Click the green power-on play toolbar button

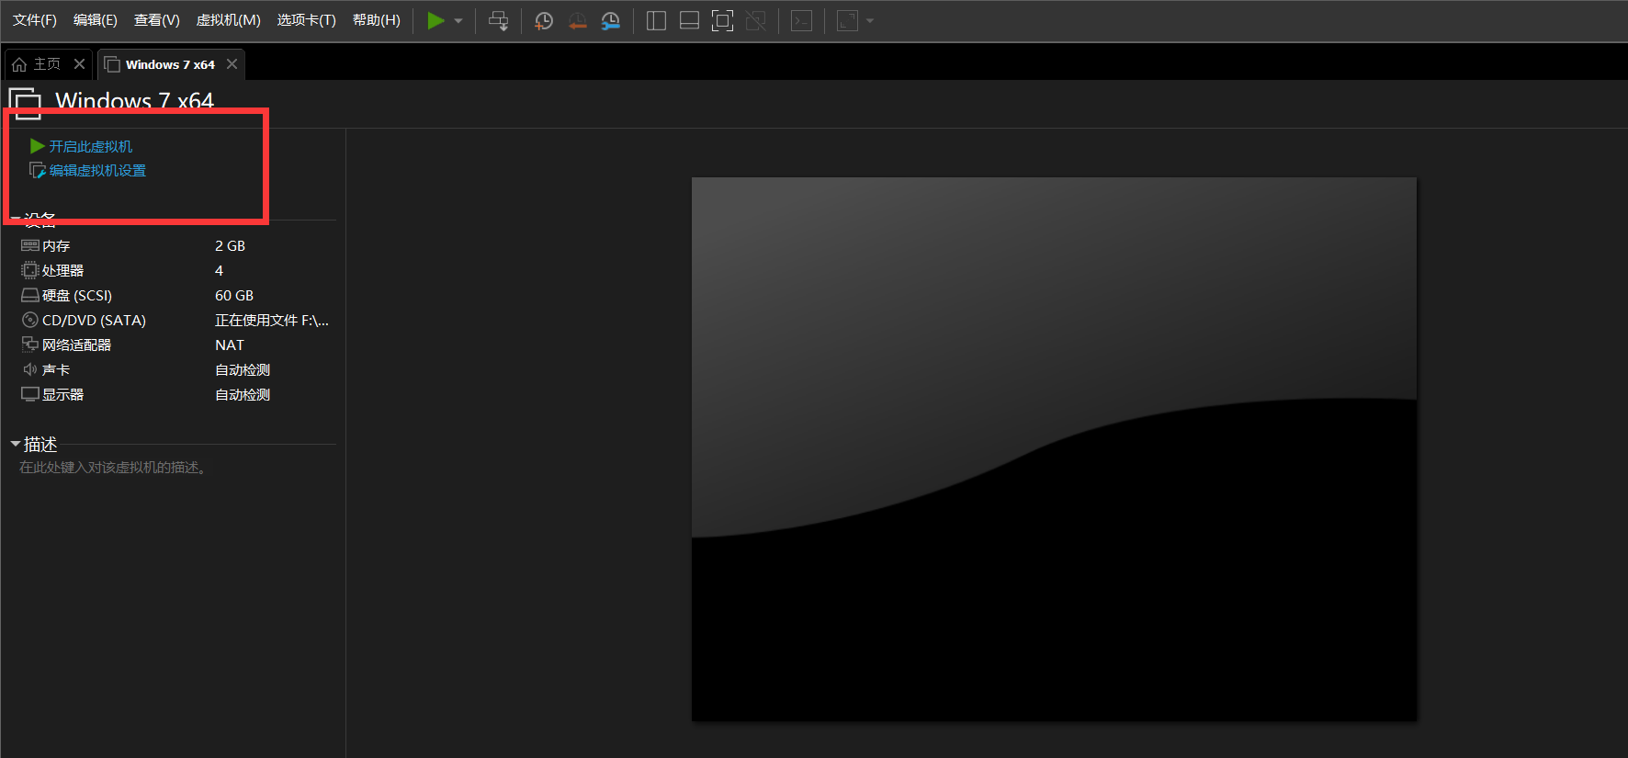(436, 20)
